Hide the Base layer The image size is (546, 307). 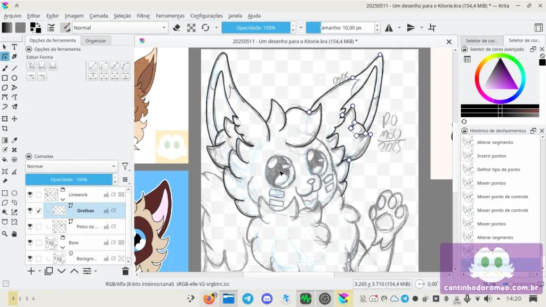click(30, 243)
